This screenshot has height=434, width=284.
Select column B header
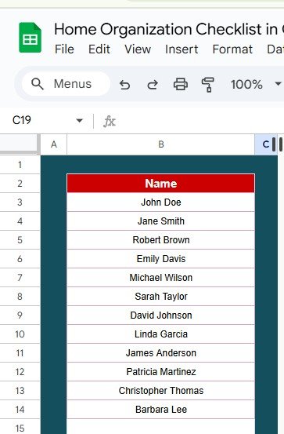(x=161, y=144)
